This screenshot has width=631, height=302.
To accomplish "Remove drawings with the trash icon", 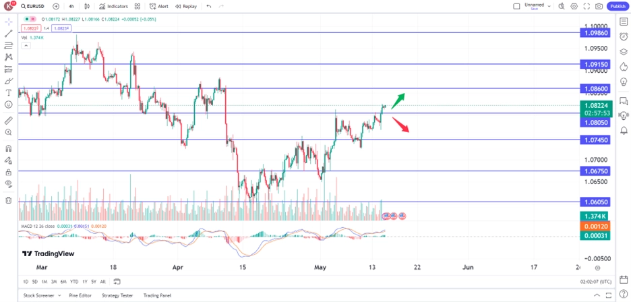I will 9,200.
